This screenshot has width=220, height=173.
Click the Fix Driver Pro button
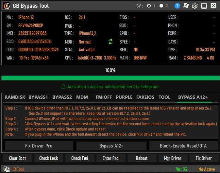click(x=39, y=146)
